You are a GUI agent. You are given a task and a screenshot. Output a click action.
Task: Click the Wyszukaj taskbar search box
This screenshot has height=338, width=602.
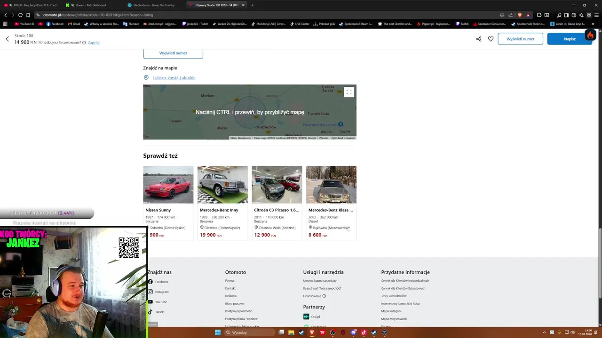click(x=249, y=332)
